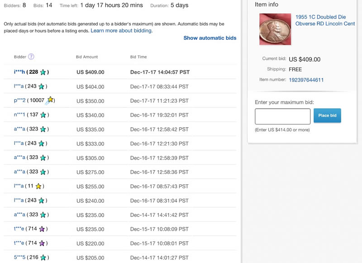Open bidder t***e link on $220.00 bid
This screenshot has height=263, width=362.
click(19, 243)
